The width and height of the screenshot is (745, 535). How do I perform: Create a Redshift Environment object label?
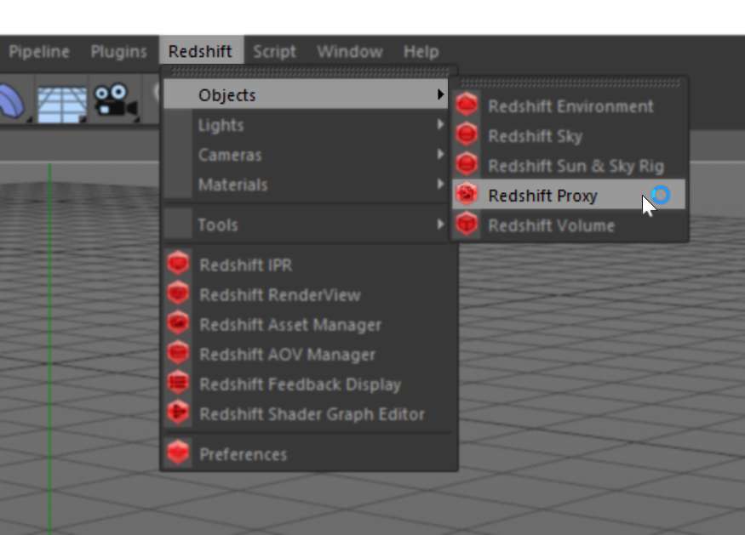pyautogui.click(x=570, y=106)
